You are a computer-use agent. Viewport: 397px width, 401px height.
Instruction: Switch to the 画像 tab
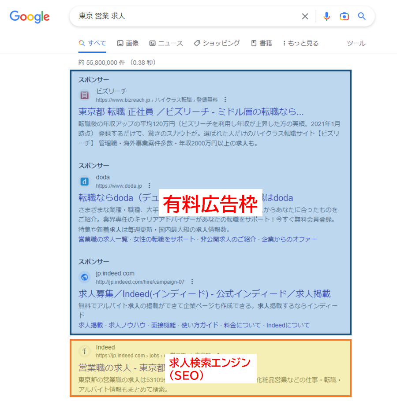coord(128,43)
